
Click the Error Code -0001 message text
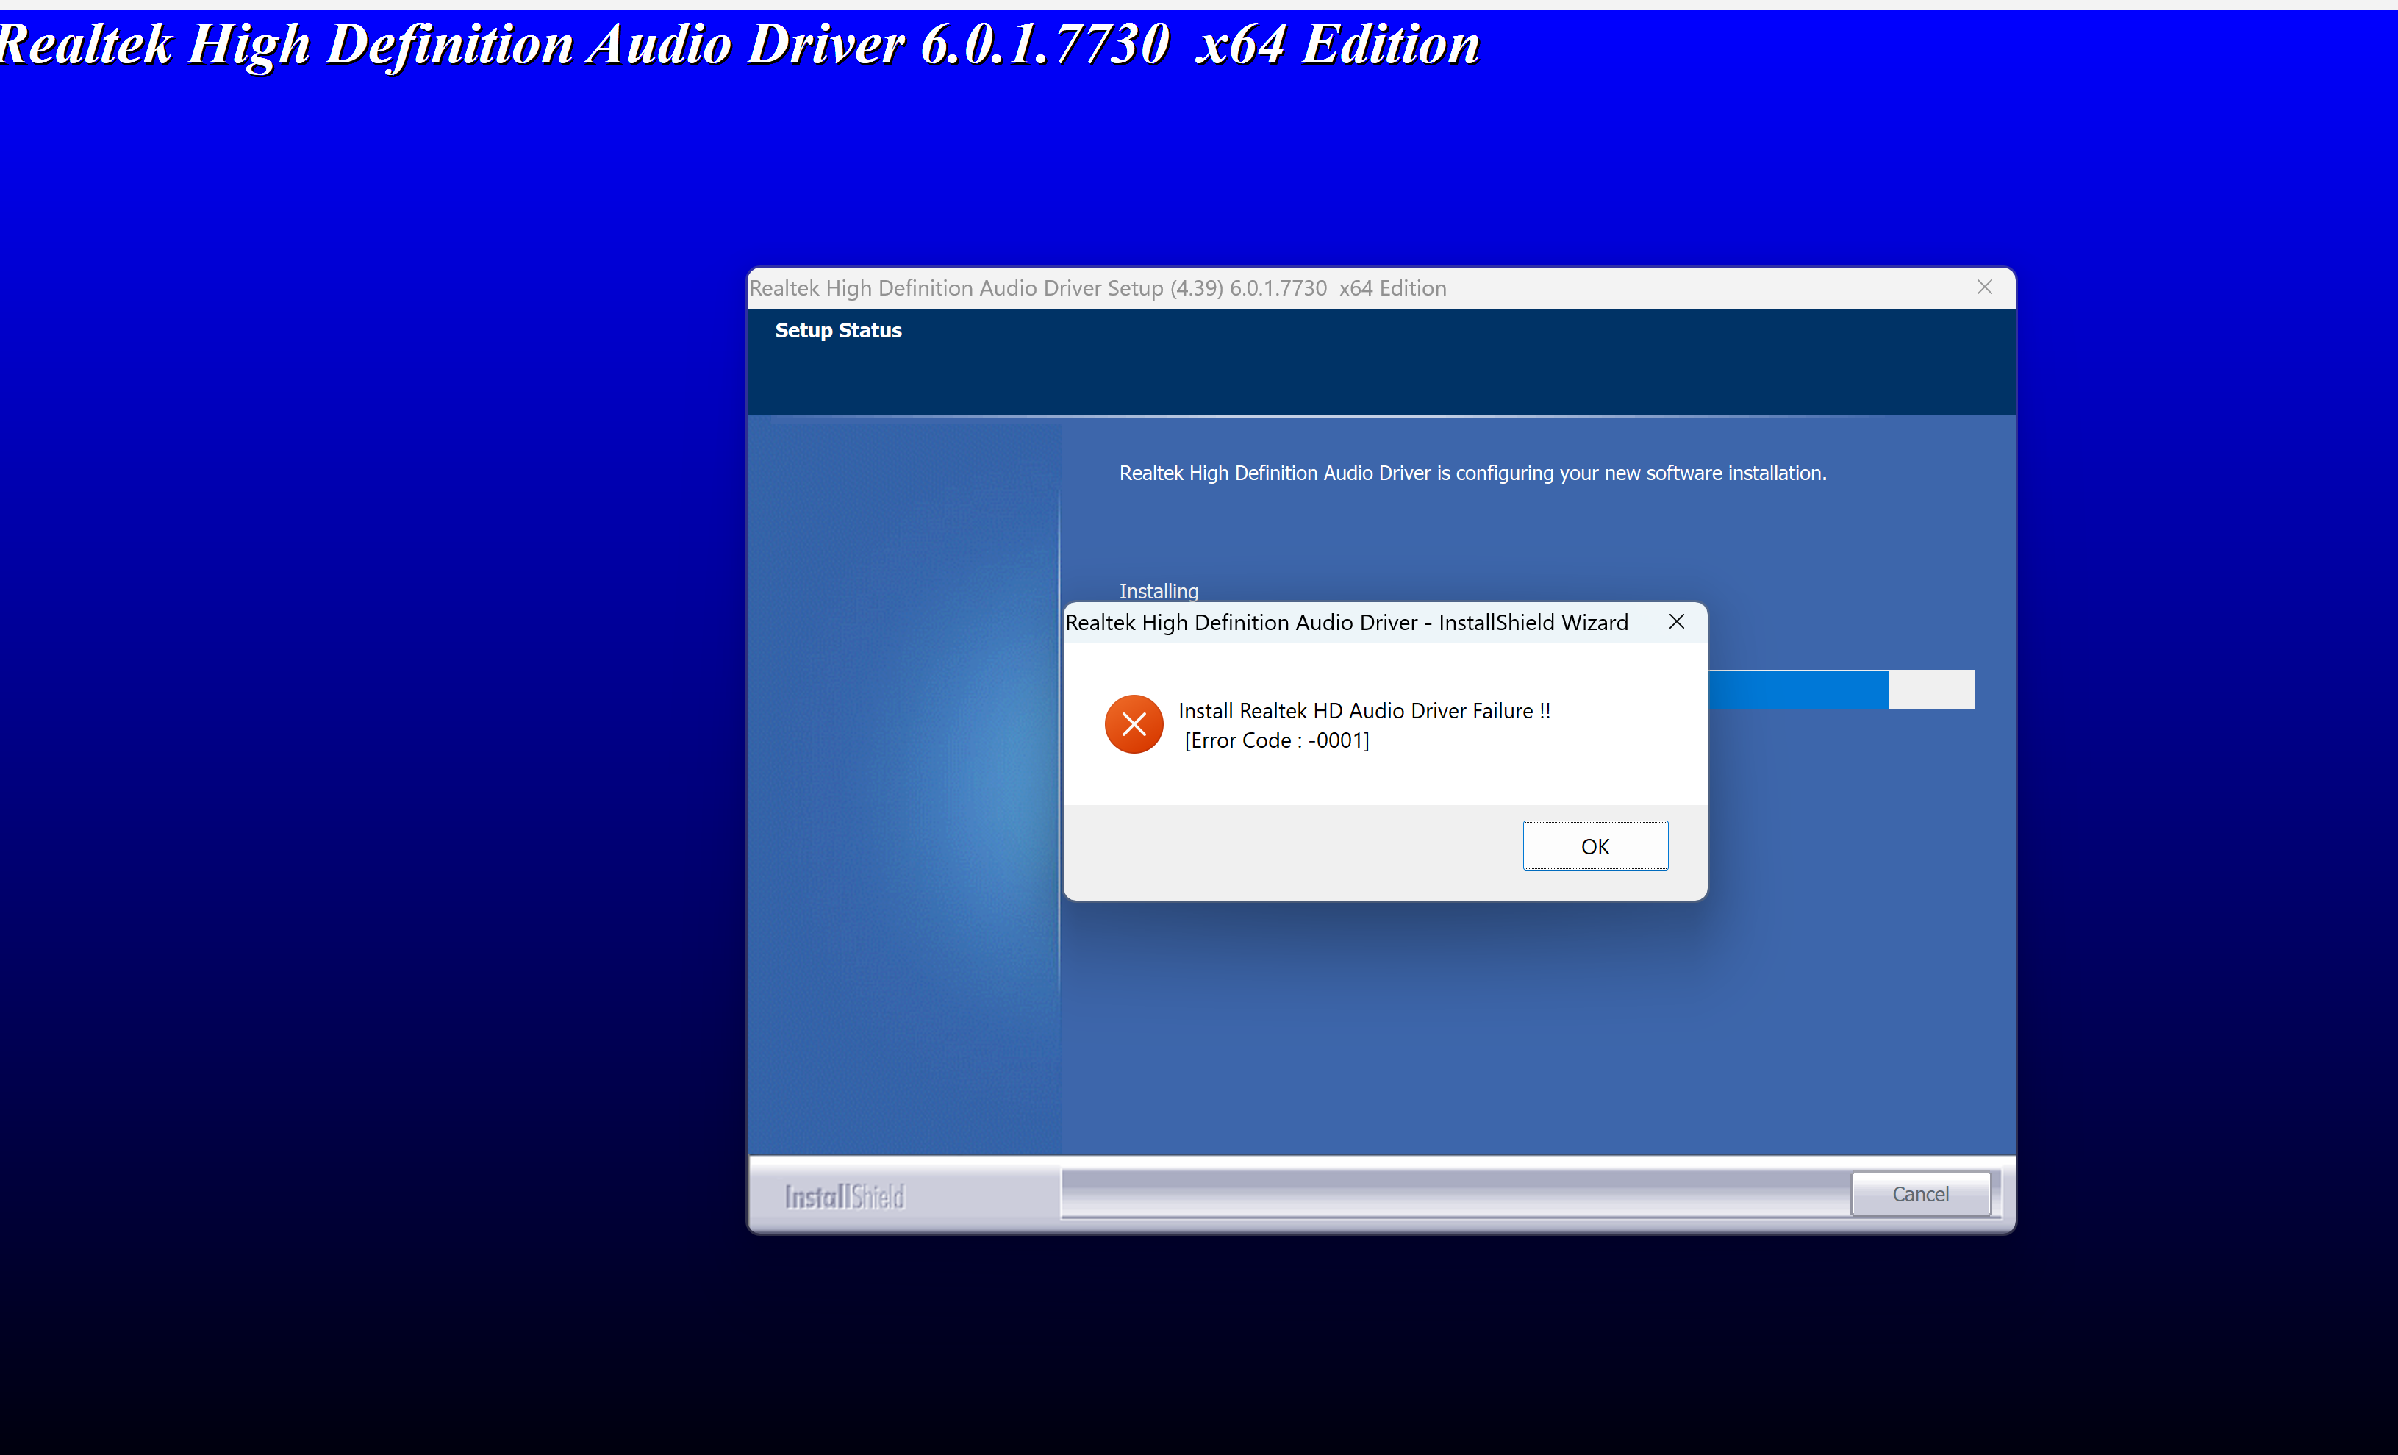[x=1275, y=740]
